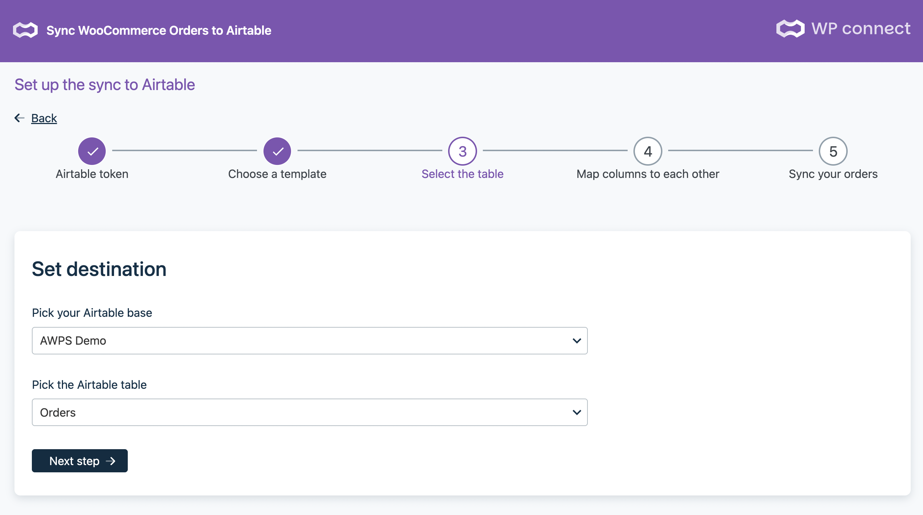Click the WP connect logo icon
The image size is (923, 515).
(x=790, y=29)
